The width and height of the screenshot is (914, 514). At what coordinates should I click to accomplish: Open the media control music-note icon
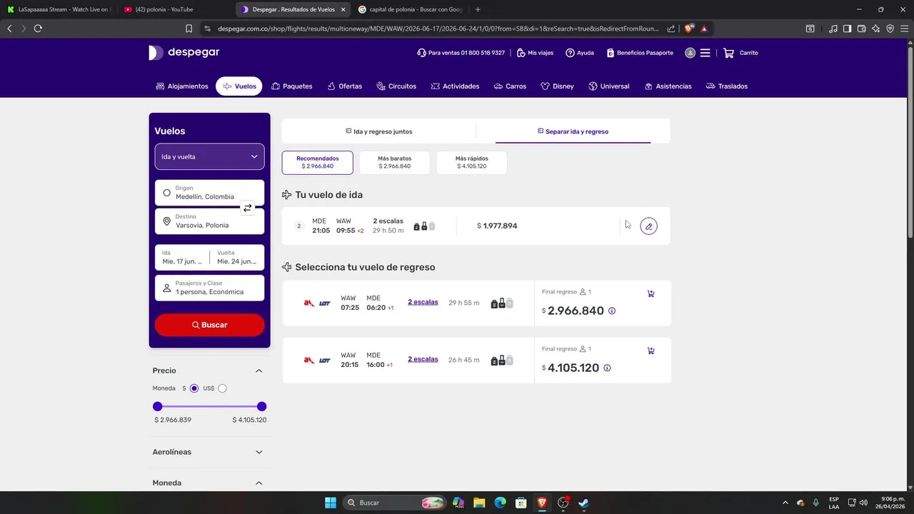[x=833, y=29]
